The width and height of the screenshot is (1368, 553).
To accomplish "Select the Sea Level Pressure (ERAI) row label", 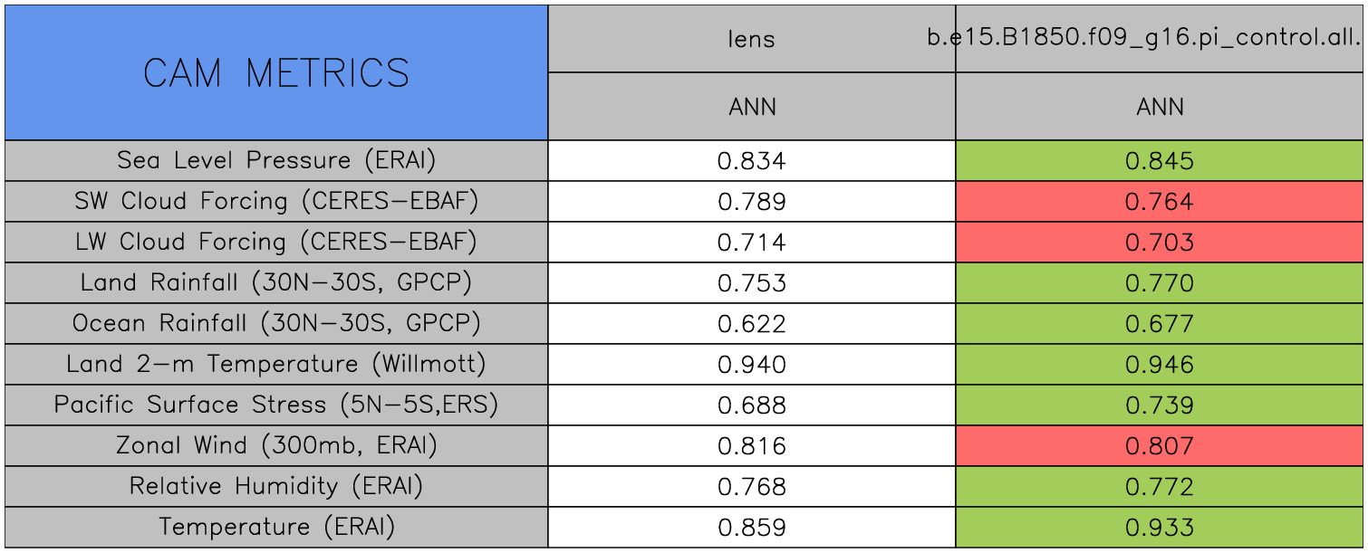I will (276, 160).
